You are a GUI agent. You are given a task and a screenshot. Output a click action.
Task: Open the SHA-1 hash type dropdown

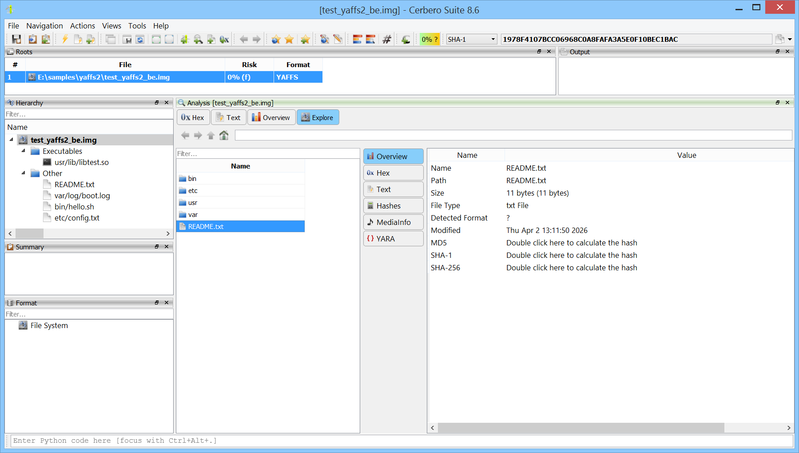[471, 39]
